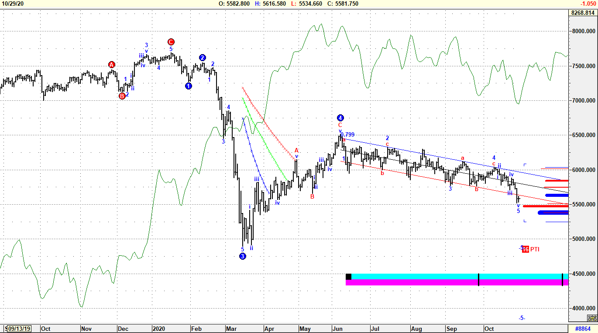Click the #8864 bar count field
The height and width of the screenshot is (333, 598).
(583, 329)
